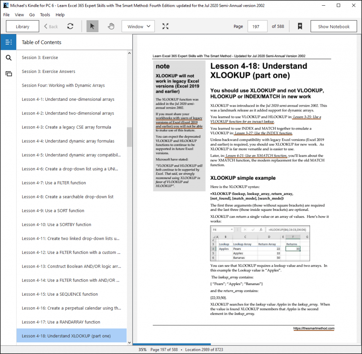Open the Help menu
The image size is (362, 354).
point(60,15)
